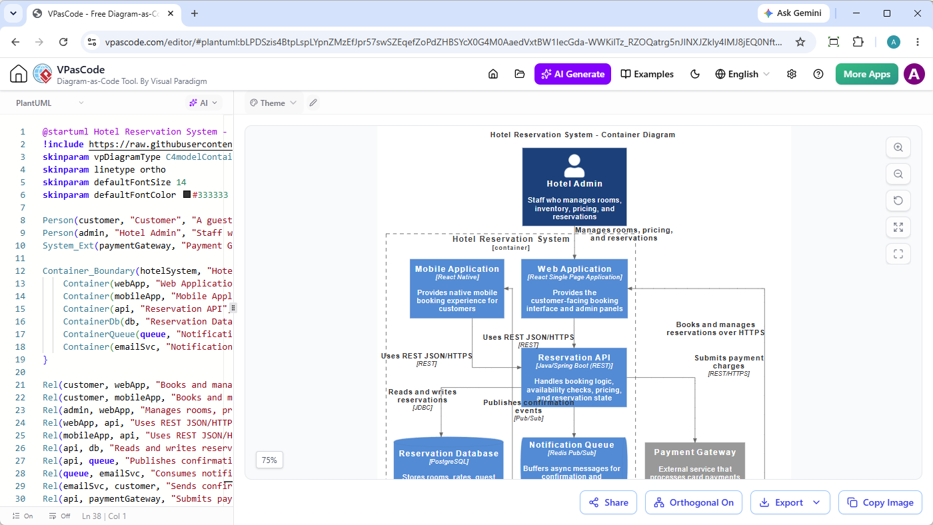Click the diagram title Hotel Reservation System
933x525 pixels.
[582, 135]
